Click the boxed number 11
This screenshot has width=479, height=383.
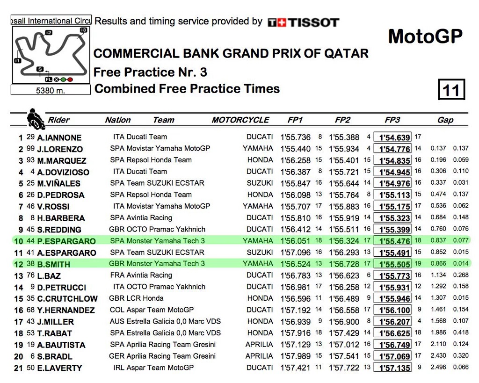[x=451, y=89]
